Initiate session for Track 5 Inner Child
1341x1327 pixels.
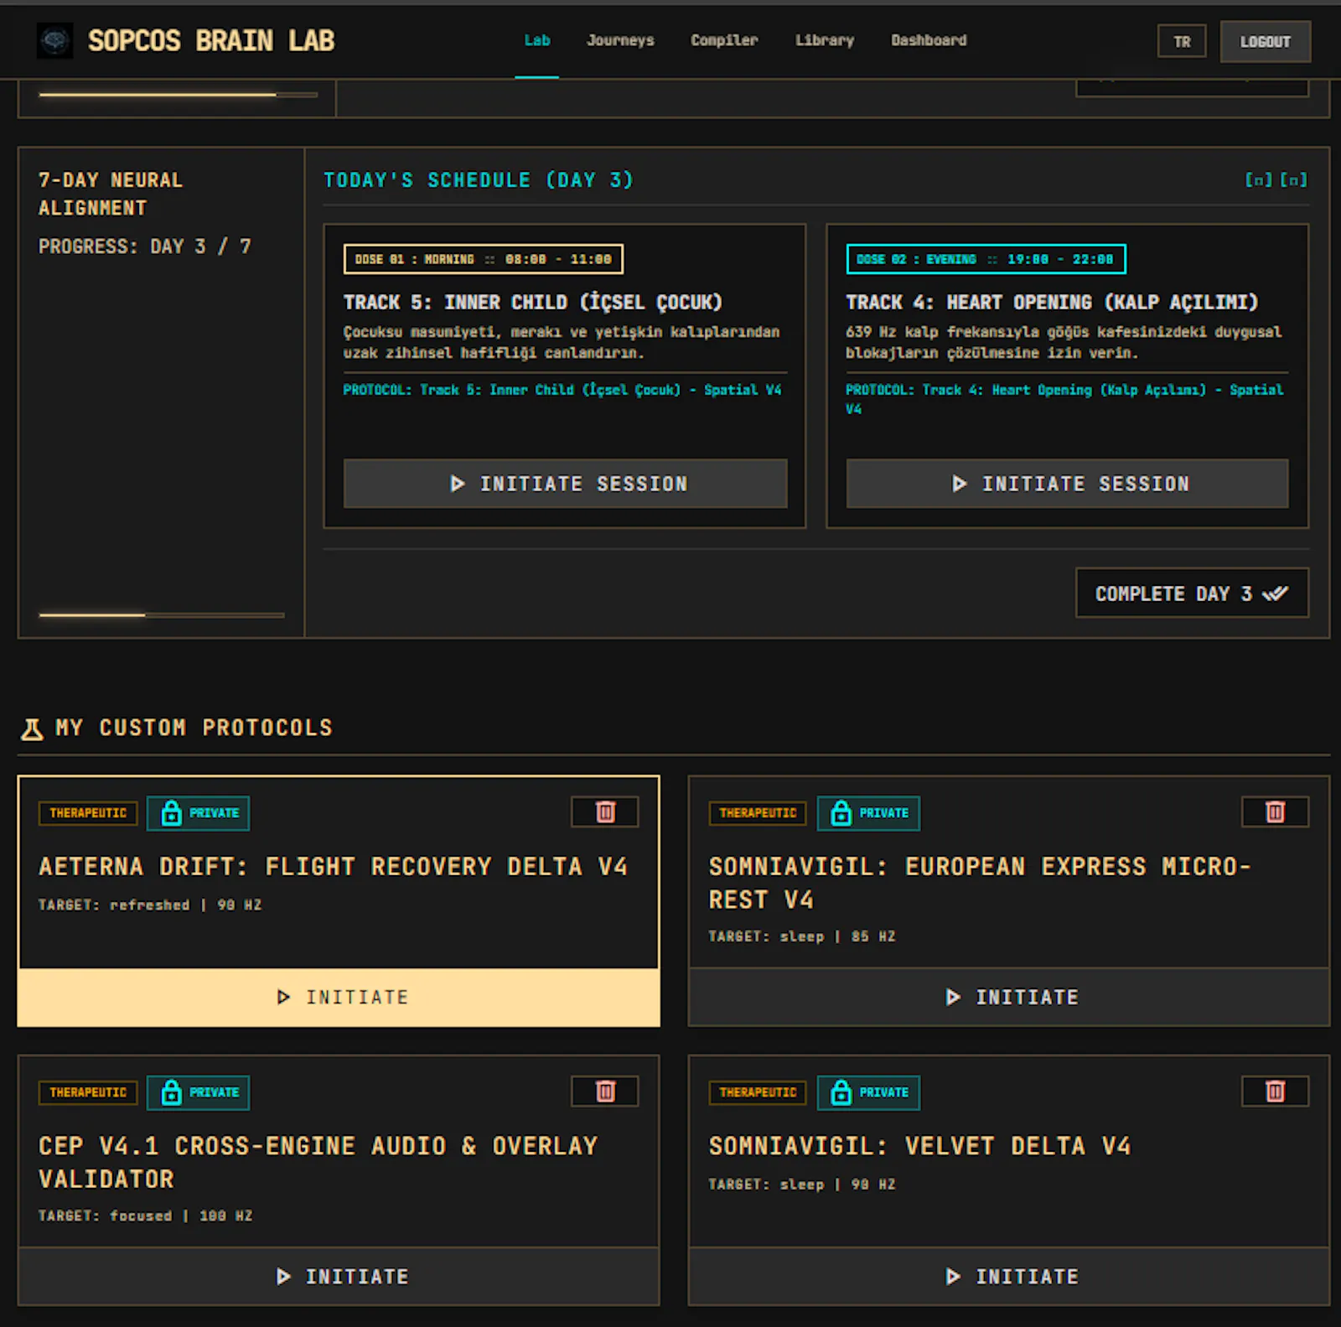click(565, 483)
